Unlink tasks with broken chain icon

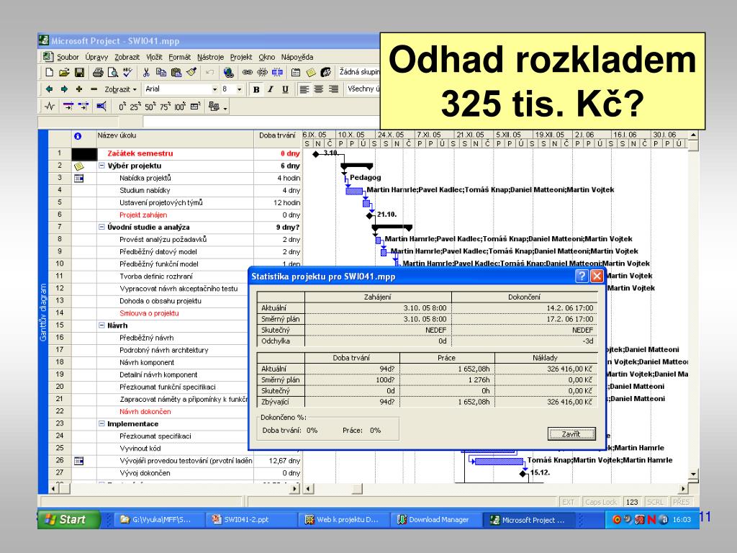point(262,73)
